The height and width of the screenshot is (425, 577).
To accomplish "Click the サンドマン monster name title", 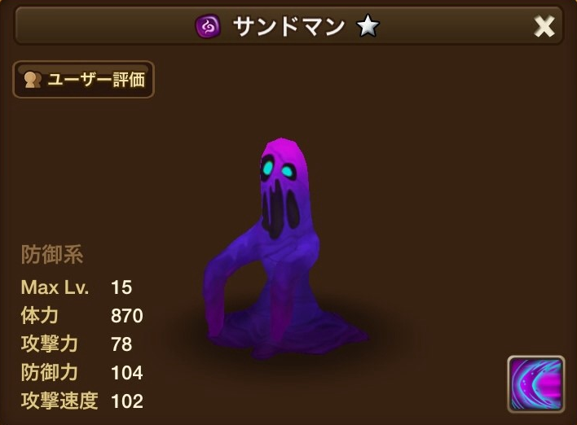I will click(288, 27).
